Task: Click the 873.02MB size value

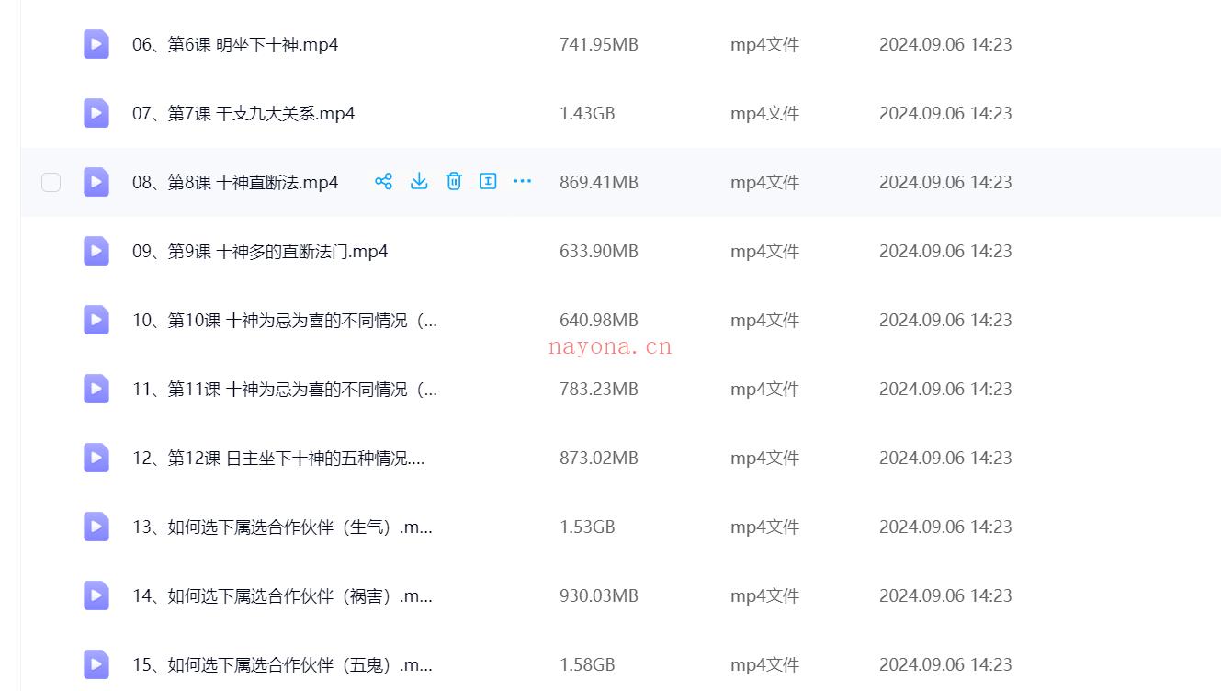Action: point(599,458)
